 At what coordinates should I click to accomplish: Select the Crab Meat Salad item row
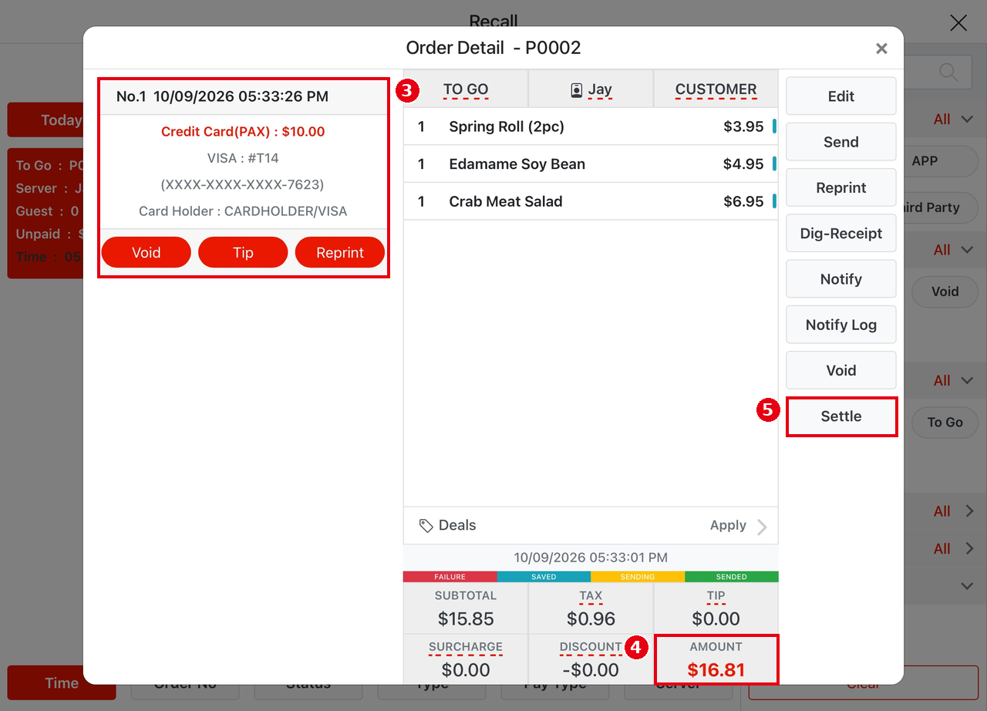[591, 201]
